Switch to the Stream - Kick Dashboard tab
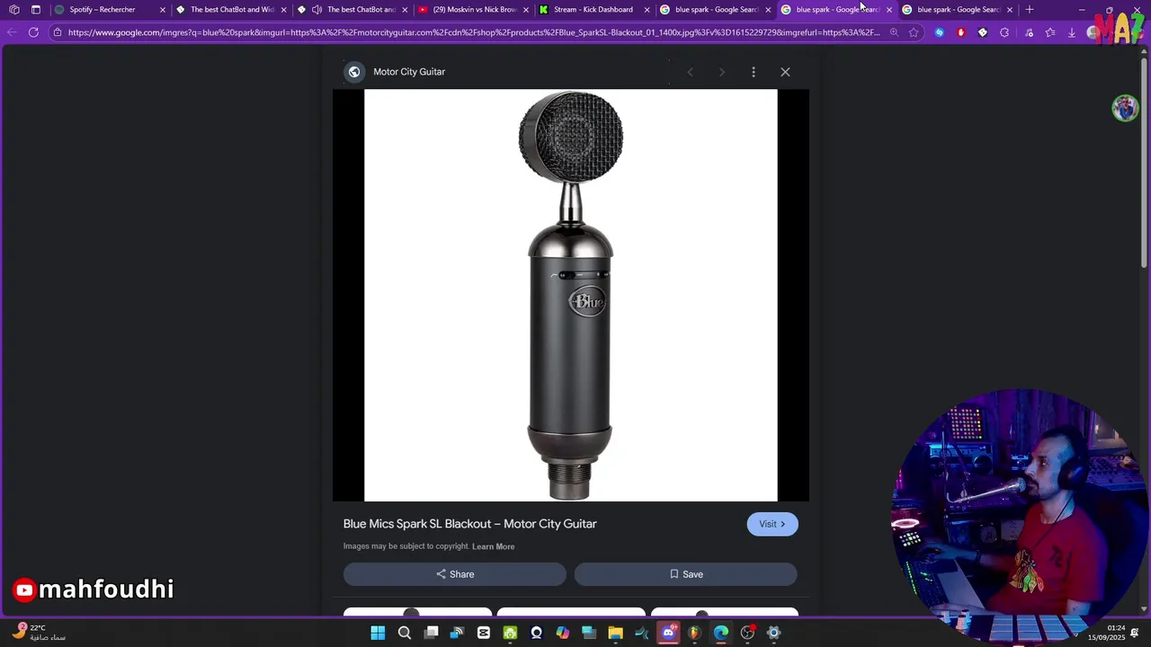This screenshot has height=647, width=1151. pos(593,10)
